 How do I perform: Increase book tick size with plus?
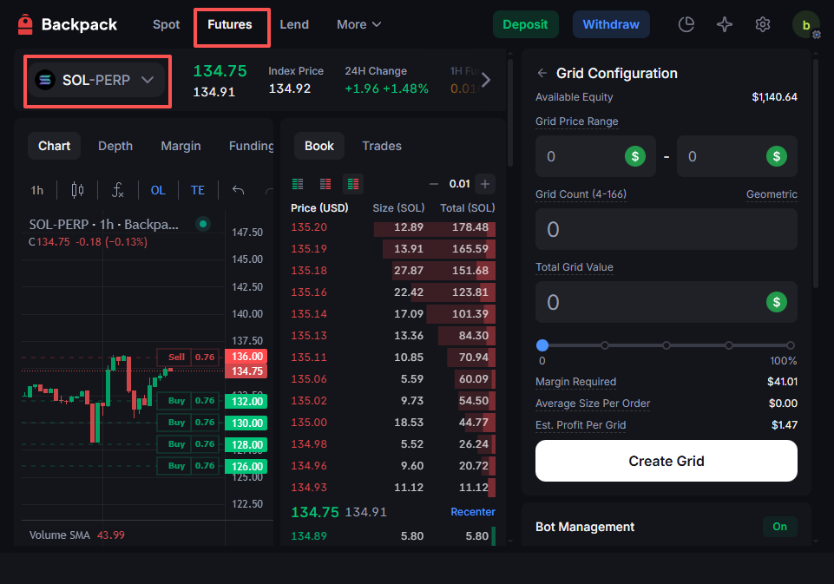[485, 184]
